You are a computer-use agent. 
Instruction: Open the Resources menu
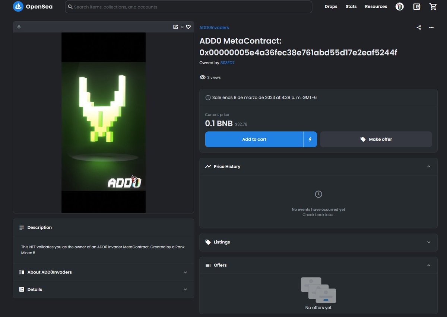[376, 7]
